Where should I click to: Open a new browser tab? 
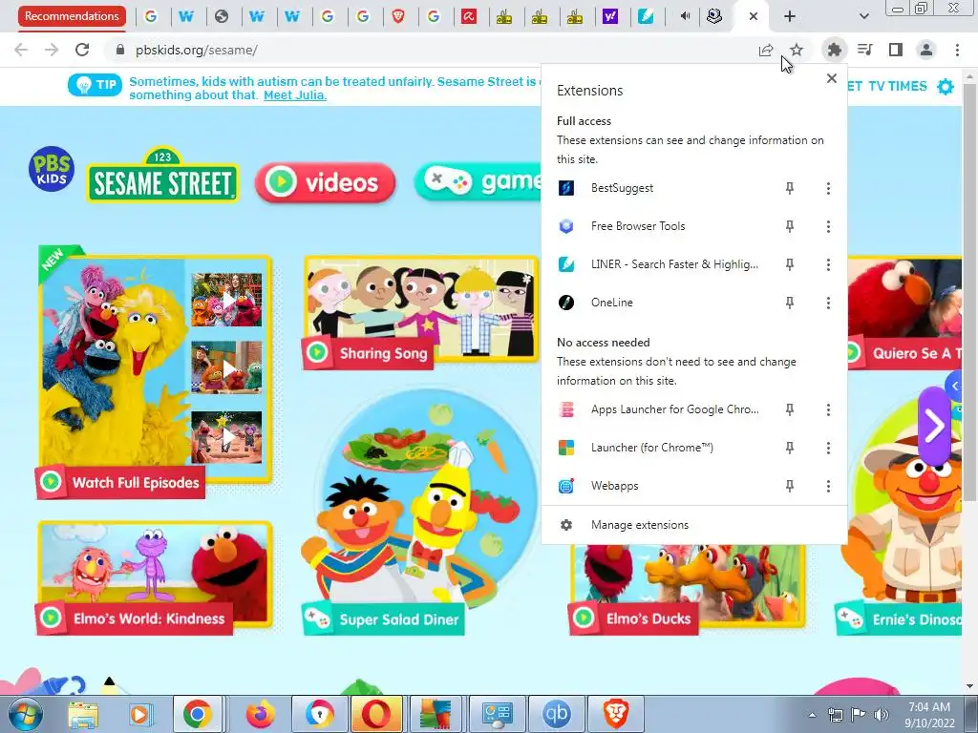click(x=790, y=16)
